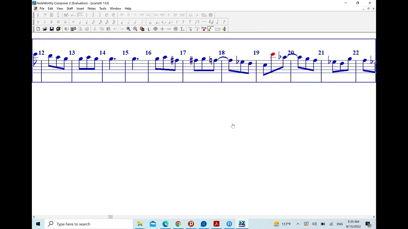The width and height of the screenshot is (408, 229).
Task: Click the red highlighted note in measure 19
Action: (x=273, y=55)
